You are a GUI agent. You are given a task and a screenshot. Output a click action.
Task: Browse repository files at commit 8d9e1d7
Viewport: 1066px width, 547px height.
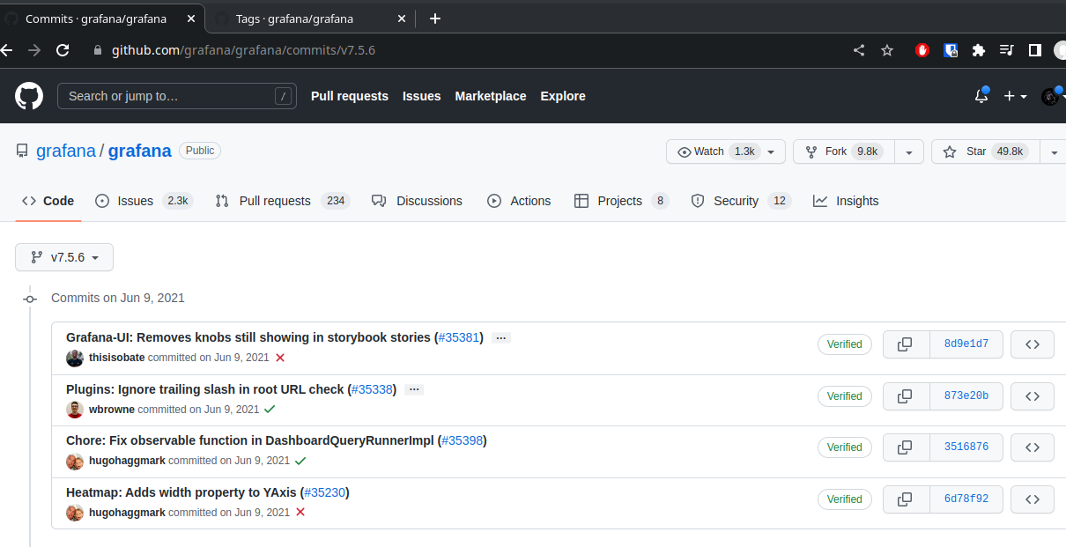(x=1032, y=344)
